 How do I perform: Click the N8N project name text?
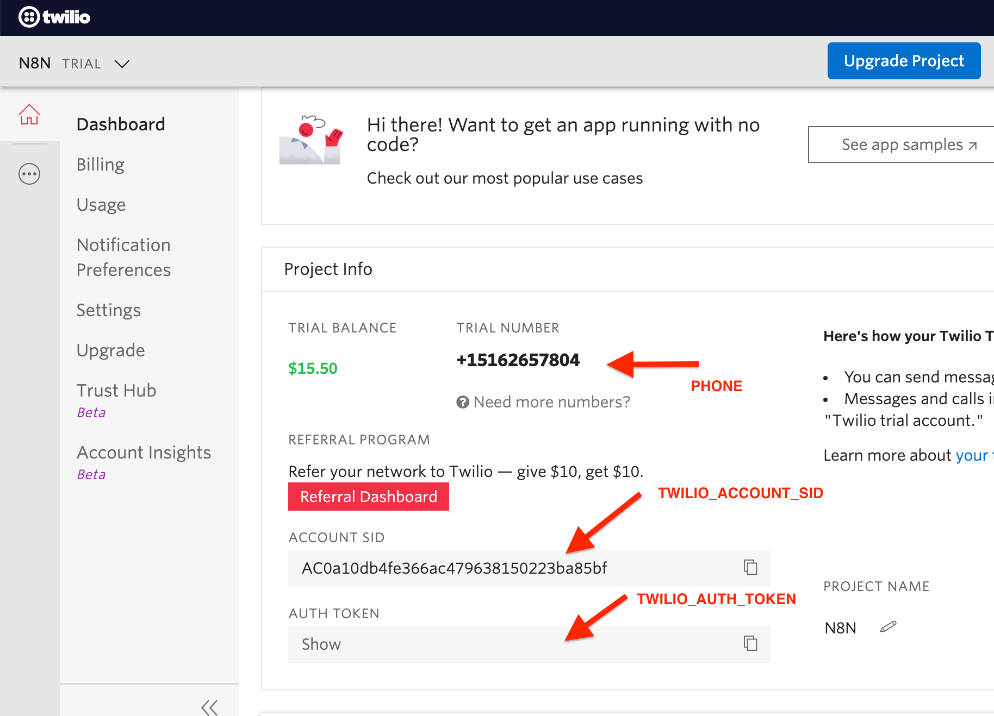[840, 628]
